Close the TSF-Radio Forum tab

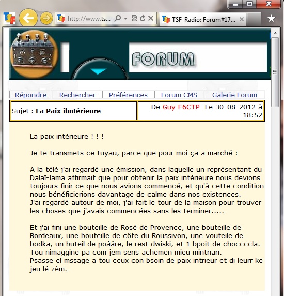[242, 19]
